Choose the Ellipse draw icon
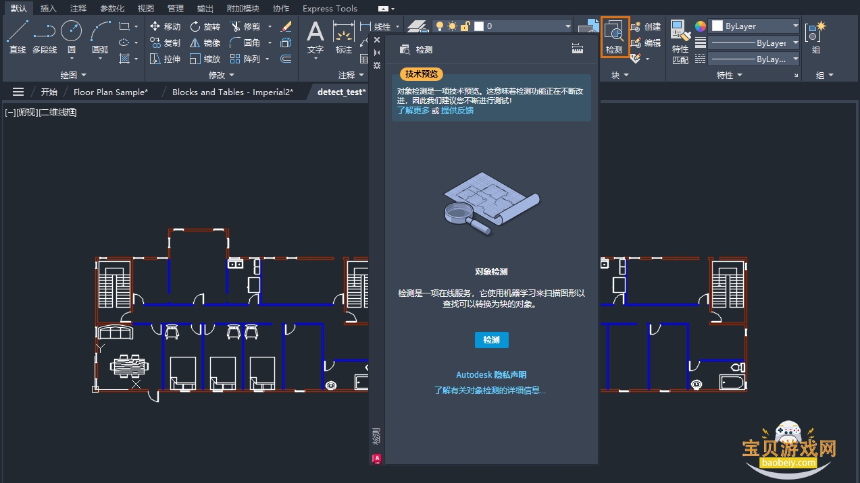This screenshot has width=860, height=483. pos(124,42)
